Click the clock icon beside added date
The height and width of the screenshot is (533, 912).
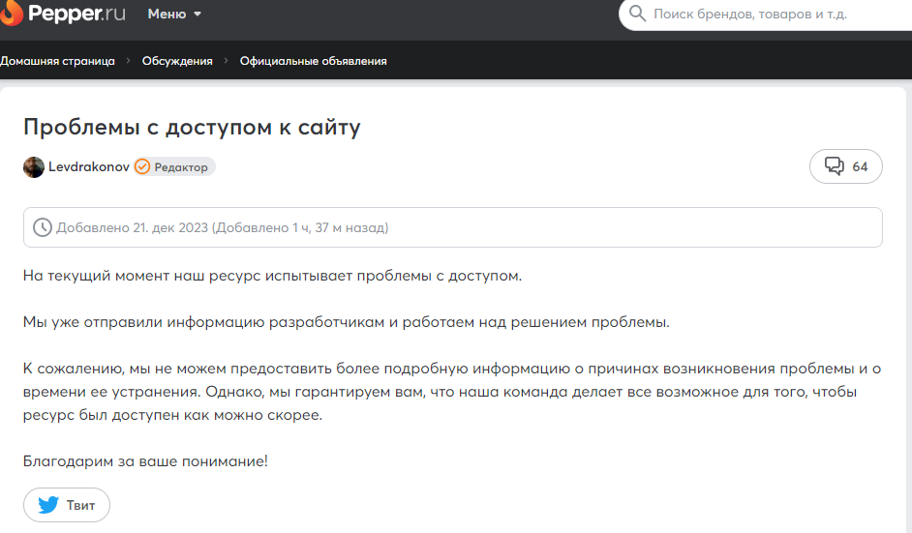[x=42, y=227]
